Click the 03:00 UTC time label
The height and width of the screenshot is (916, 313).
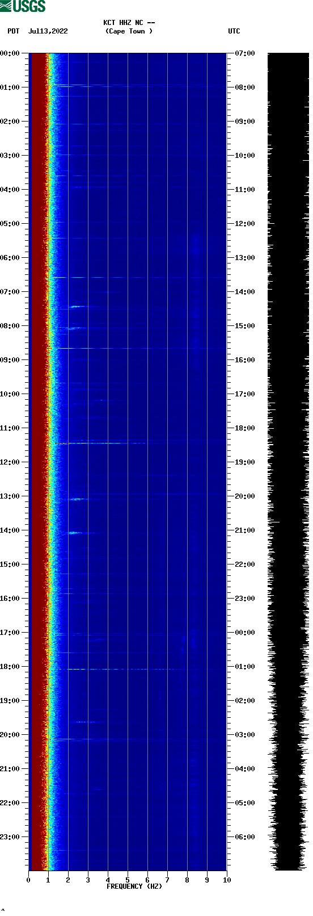coord(245,735)
